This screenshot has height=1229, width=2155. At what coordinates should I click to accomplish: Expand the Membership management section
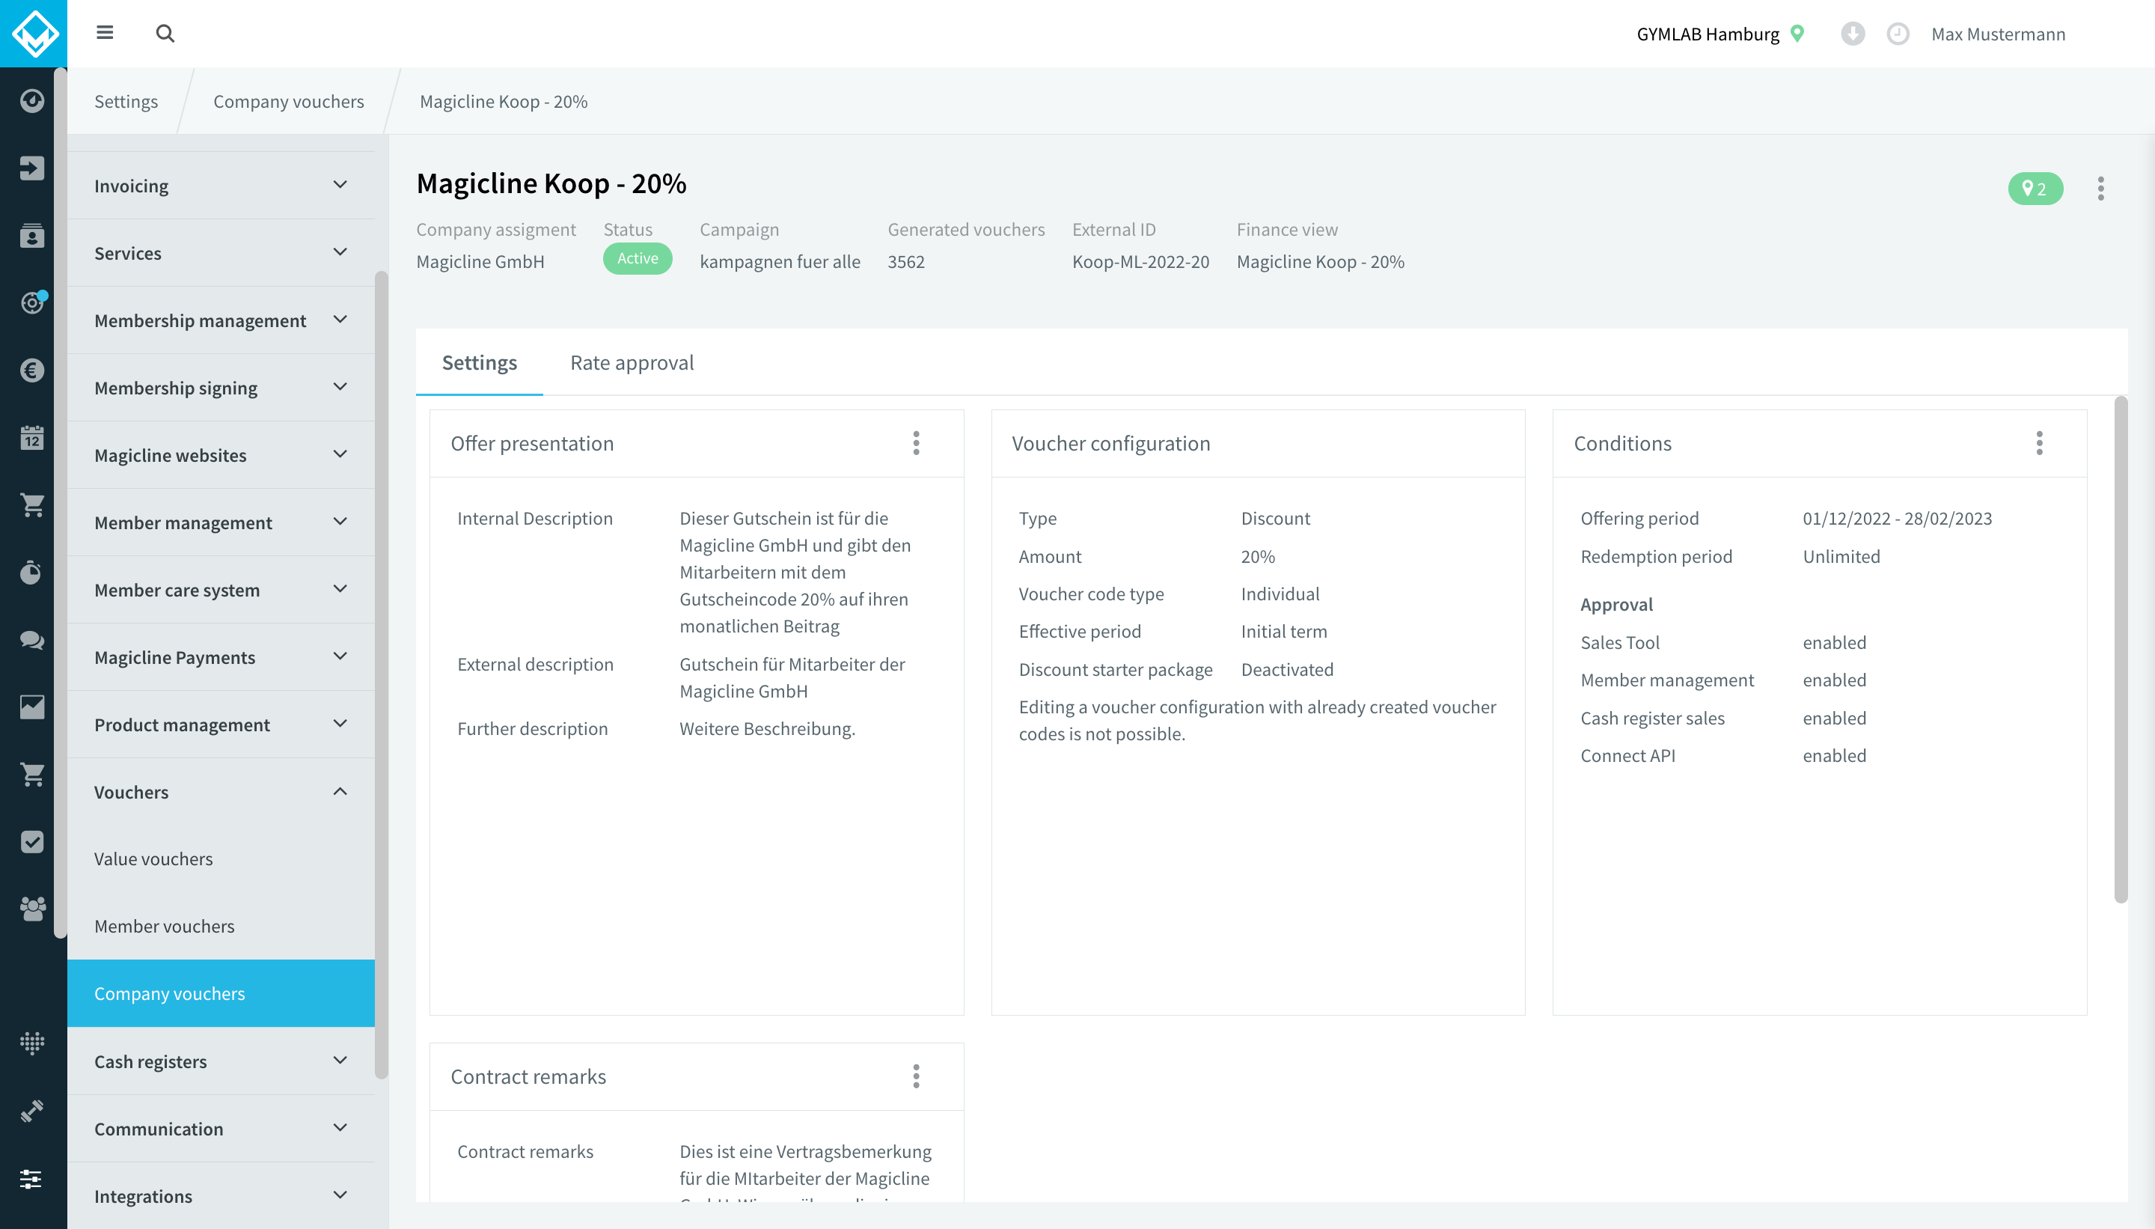221,320
